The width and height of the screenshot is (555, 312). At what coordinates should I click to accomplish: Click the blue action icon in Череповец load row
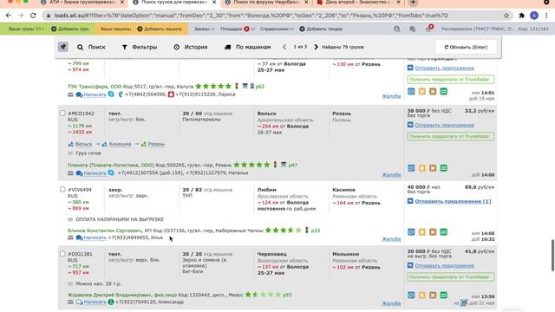point(411,295)
